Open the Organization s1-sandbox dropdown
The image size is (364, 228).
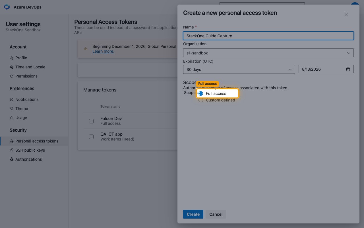[268, 53]
